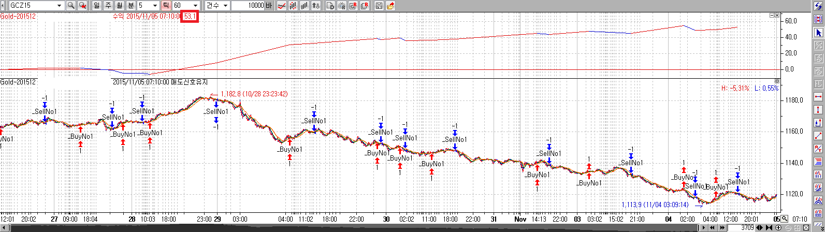Click the red line chart toolbar icon
825x232 pixels.
[282, 6]
